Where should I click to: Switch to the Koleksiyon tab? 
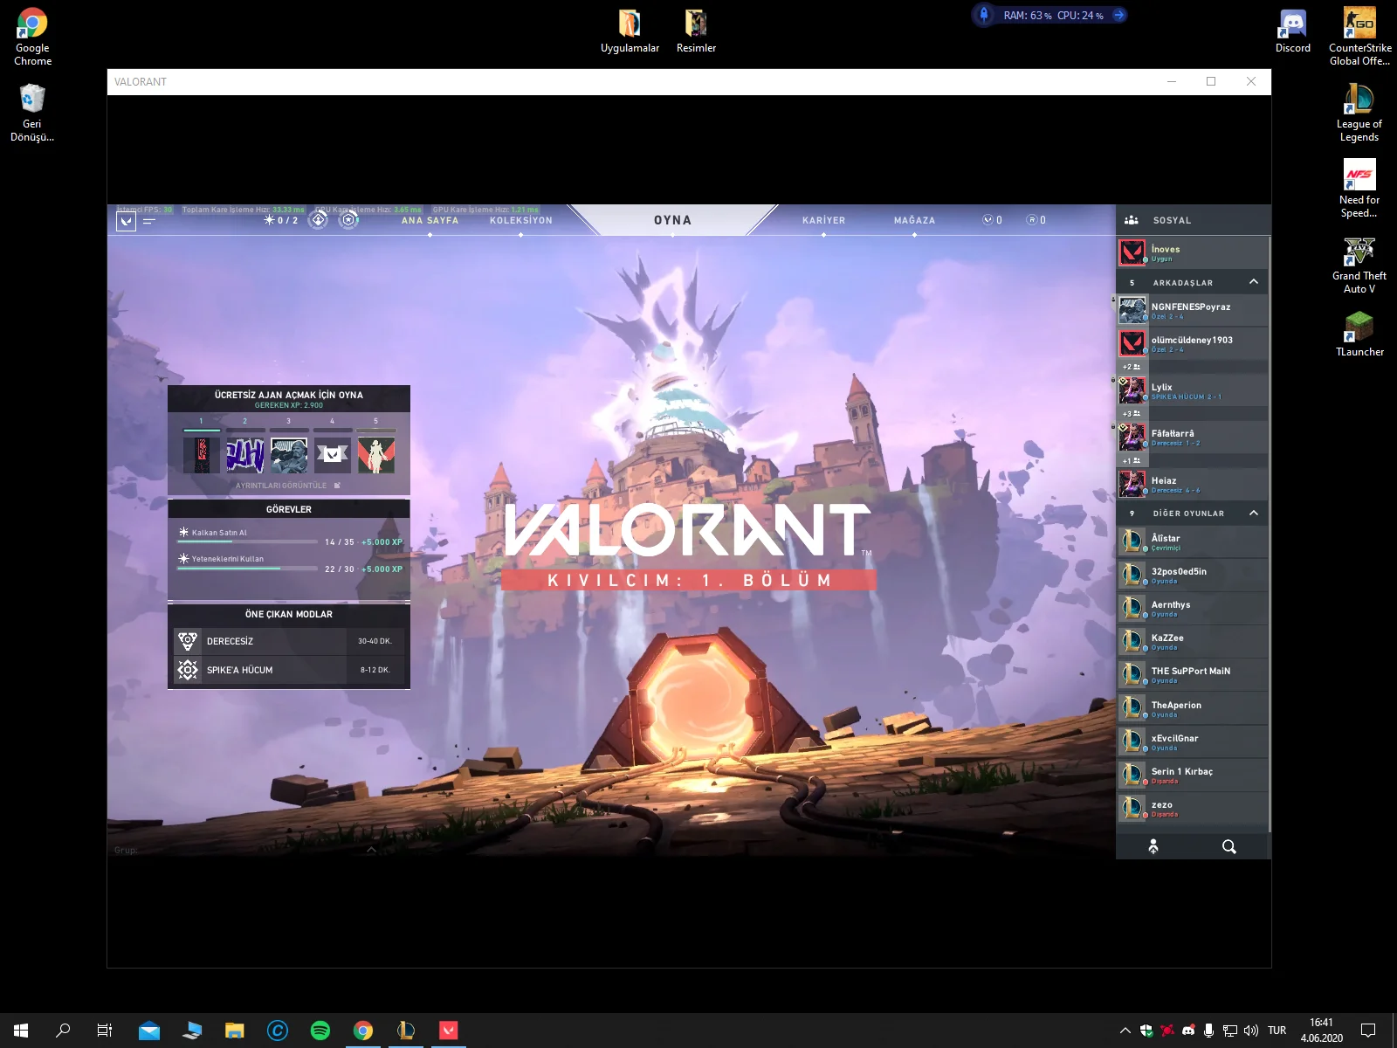(x=520, y=220)
